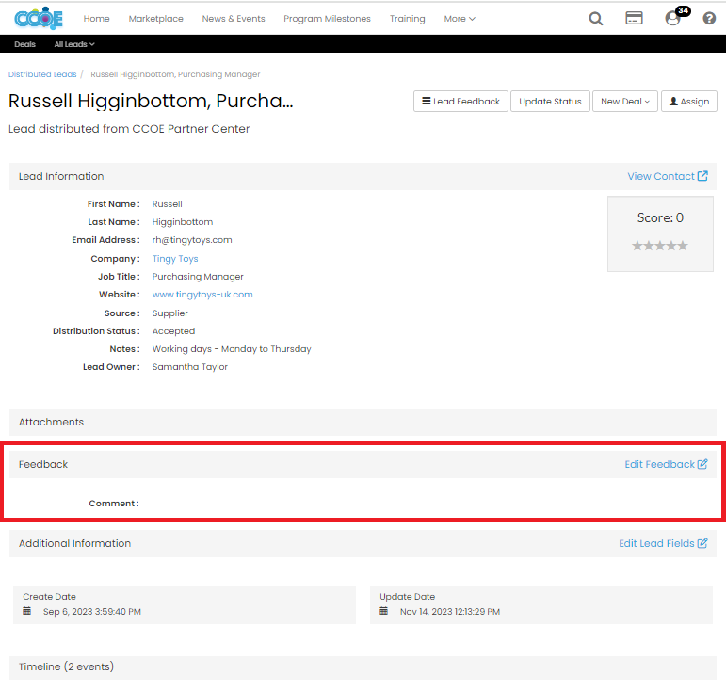The height and width of the screenshot is (690, 726).
Task: Open News & Events menu item
Action: tap(234, 19)
